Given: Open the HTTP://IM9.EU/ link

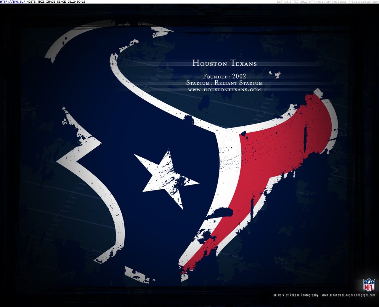Looking at the screenshot, I should pos(13,2).
